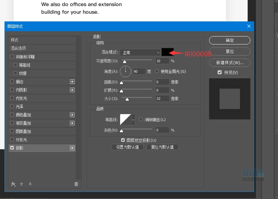Click the 距离 slider handle
This screenshot has width=278, height=199.
pos(121,83)
